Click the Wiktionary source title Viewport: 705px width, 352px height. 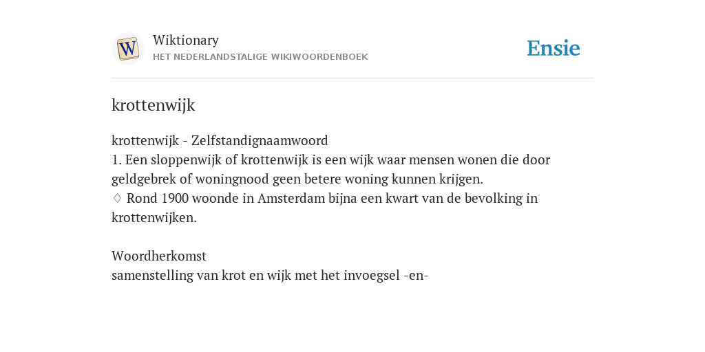(x=186, y=40)
